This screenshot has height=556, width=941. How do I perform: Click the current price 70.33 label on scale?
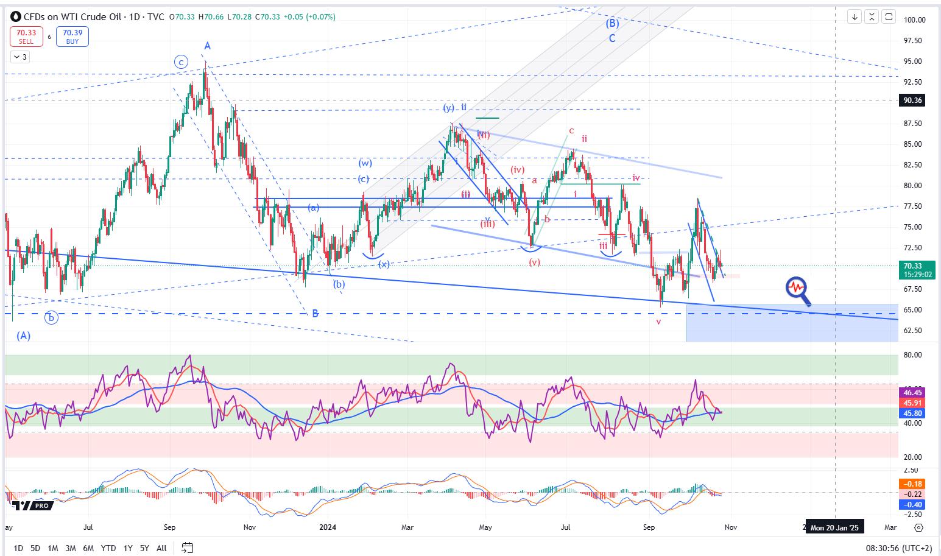[x=916, y=266]
